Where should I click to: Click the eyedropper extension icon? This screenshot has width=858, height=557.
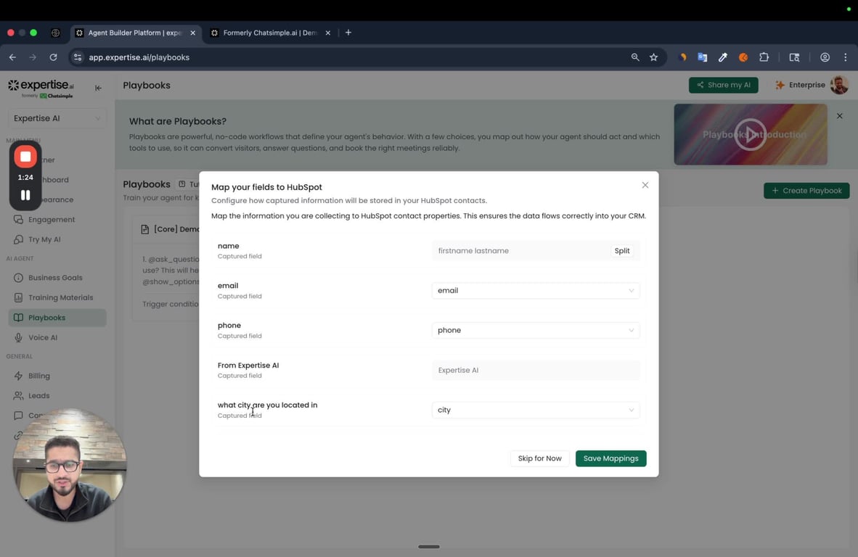(x=723, y=57)
